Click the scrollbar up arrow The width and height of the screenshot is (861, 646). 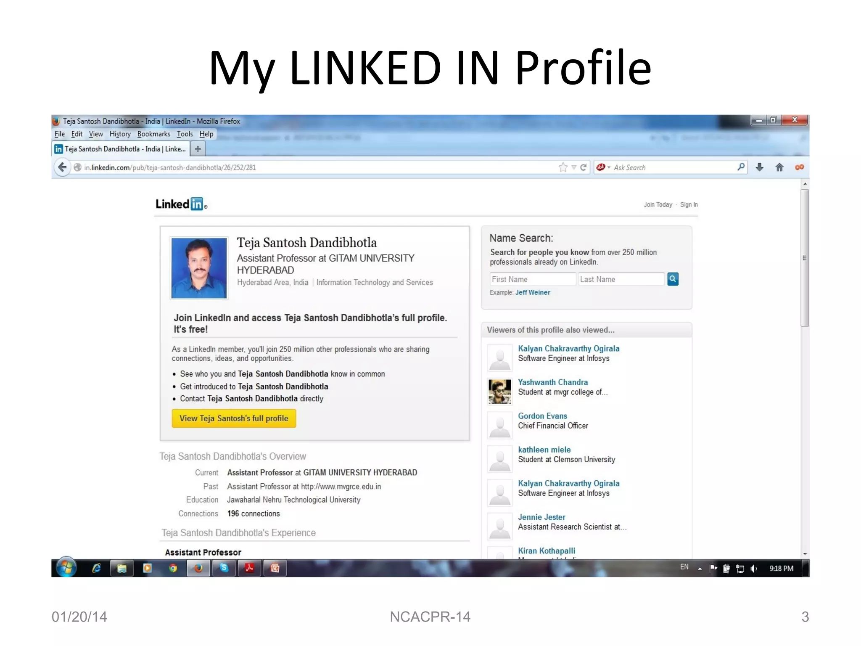[x=805, y=184]
